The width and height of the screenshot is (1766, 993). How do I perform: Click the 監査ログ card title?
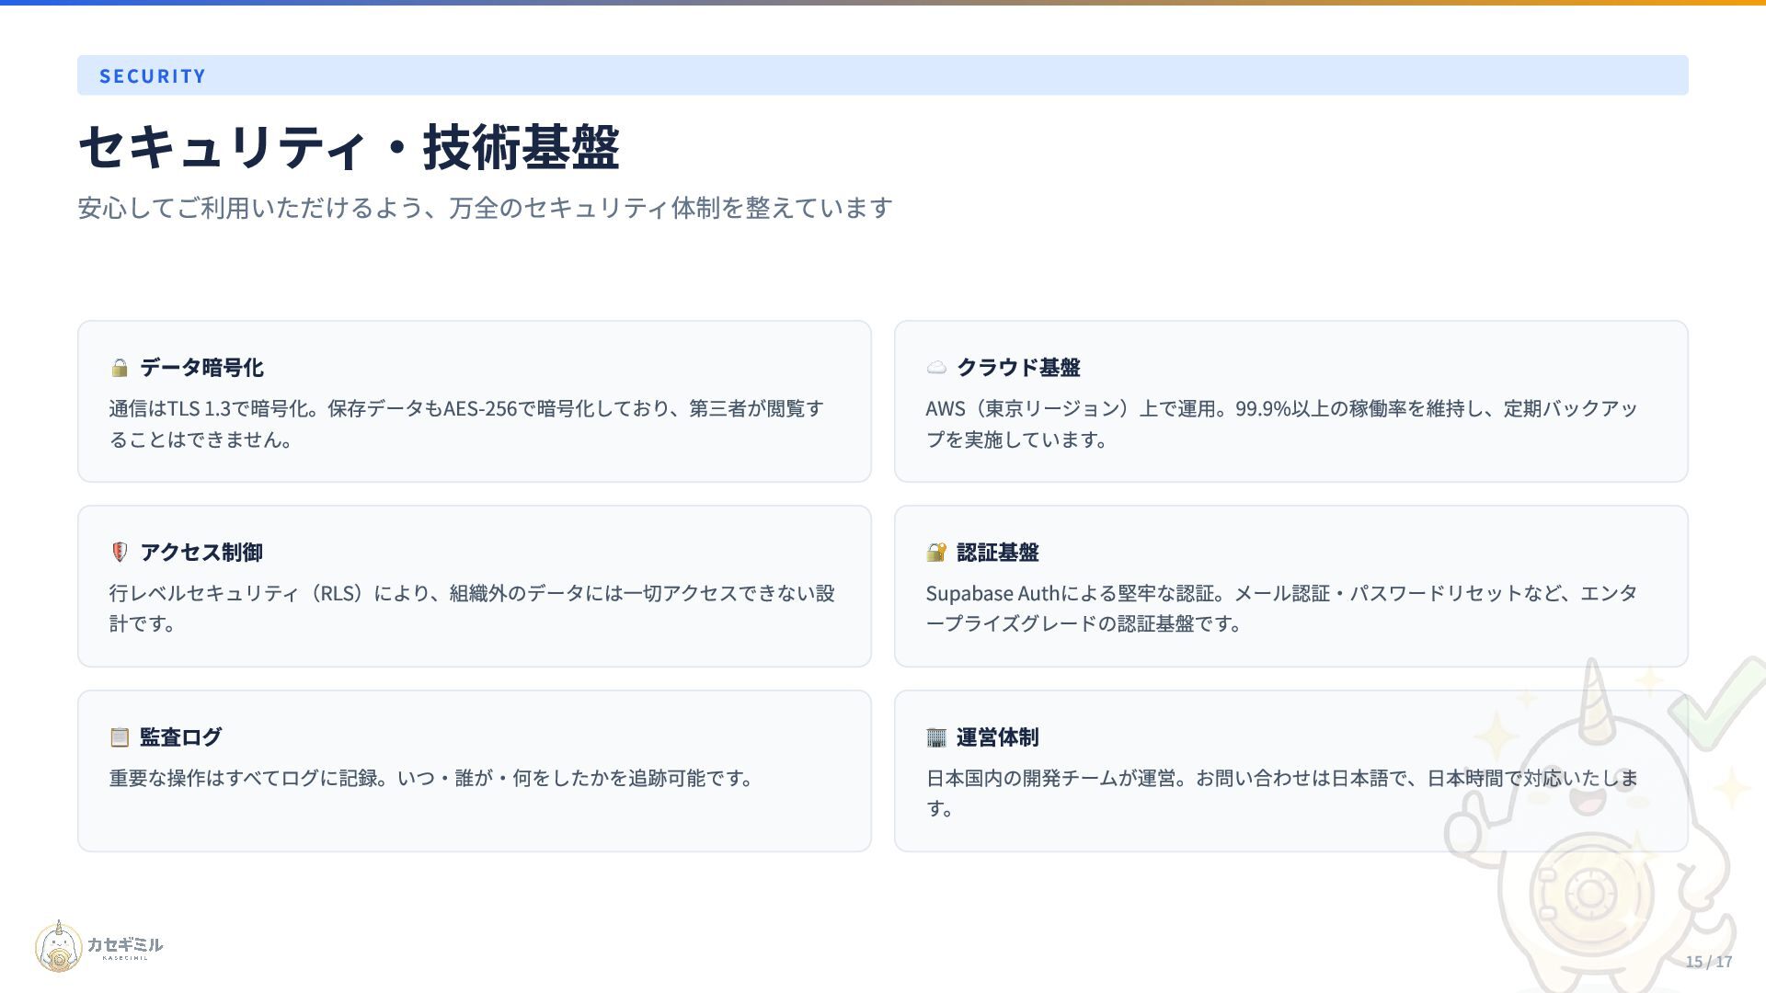(180, 737)
